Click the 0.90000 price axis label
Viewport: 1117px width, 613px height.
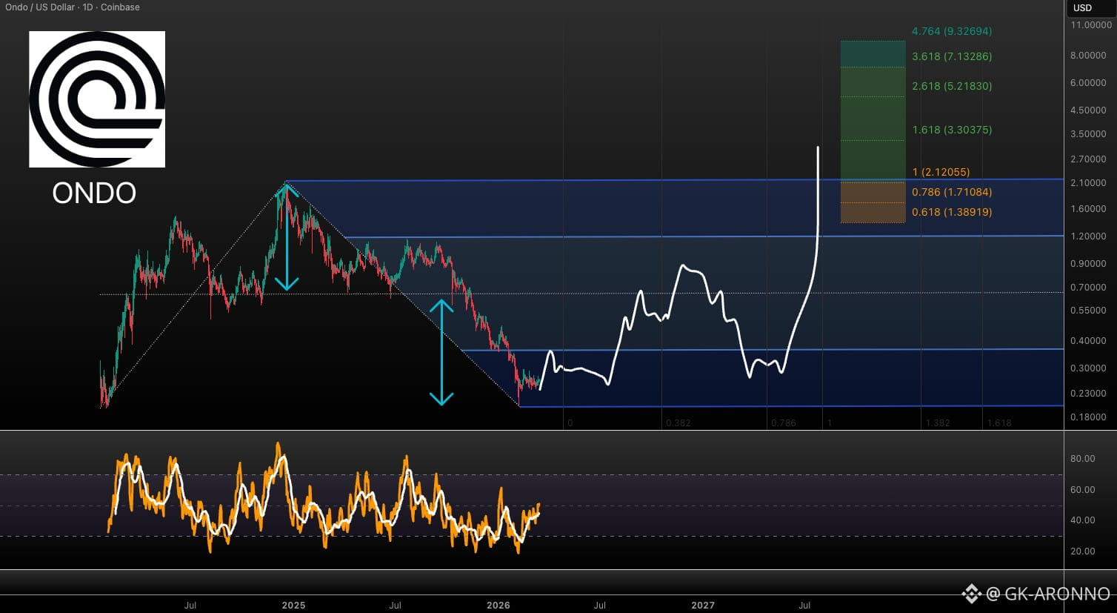[x=1088, y=264]
